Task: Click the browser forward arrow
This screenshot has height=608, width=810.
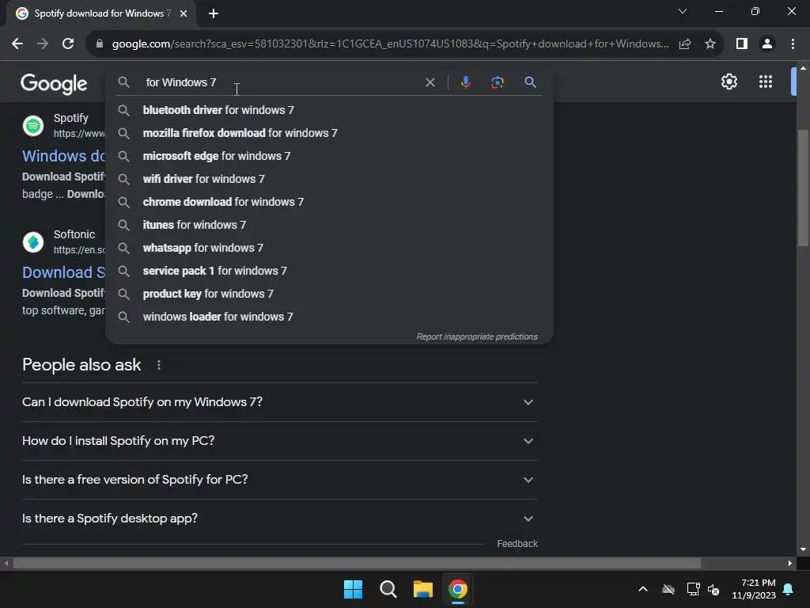Action: click(43, 44)
